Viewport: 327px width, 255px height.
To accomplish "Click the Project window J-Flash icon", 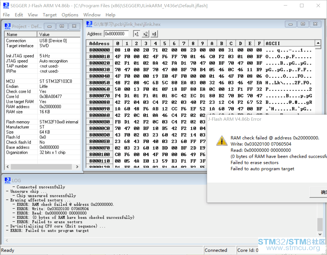I will point(8,26).
